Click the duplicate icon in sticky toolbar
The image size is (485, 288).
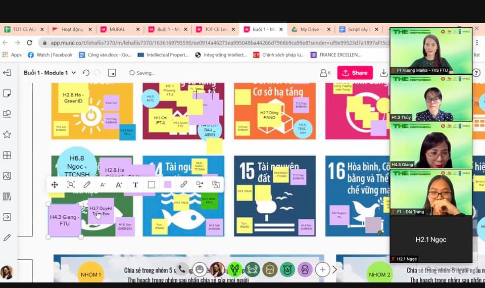pyautogui.click(x=216, y=185)
